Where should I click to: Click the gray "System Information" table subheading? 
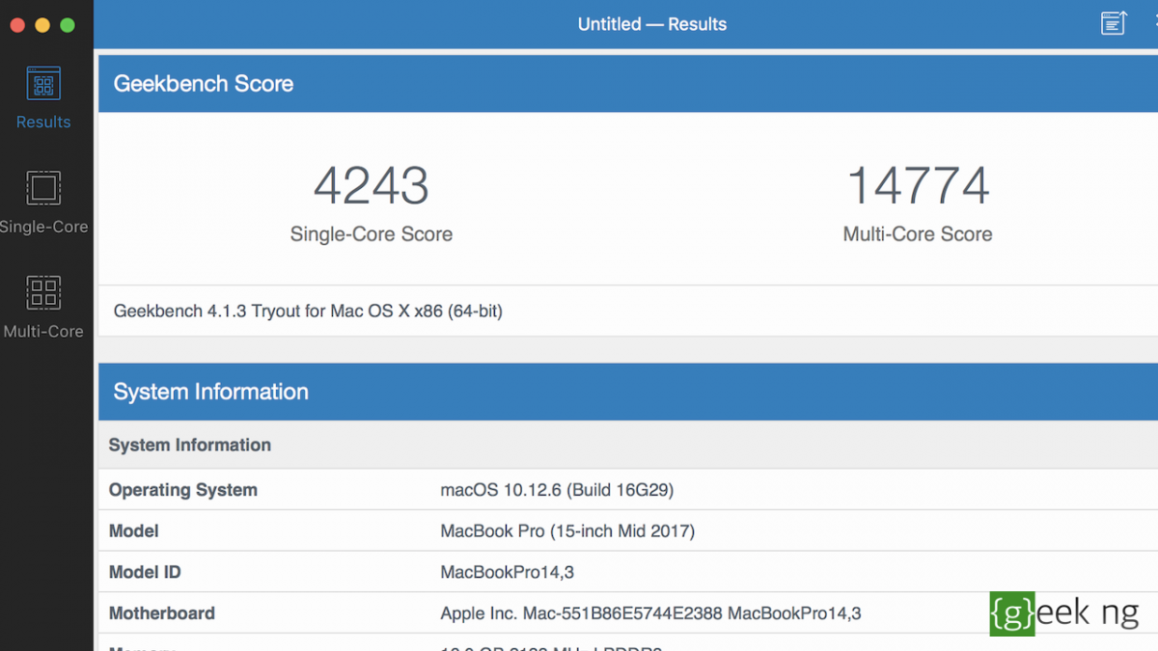(x=190, y=446)
